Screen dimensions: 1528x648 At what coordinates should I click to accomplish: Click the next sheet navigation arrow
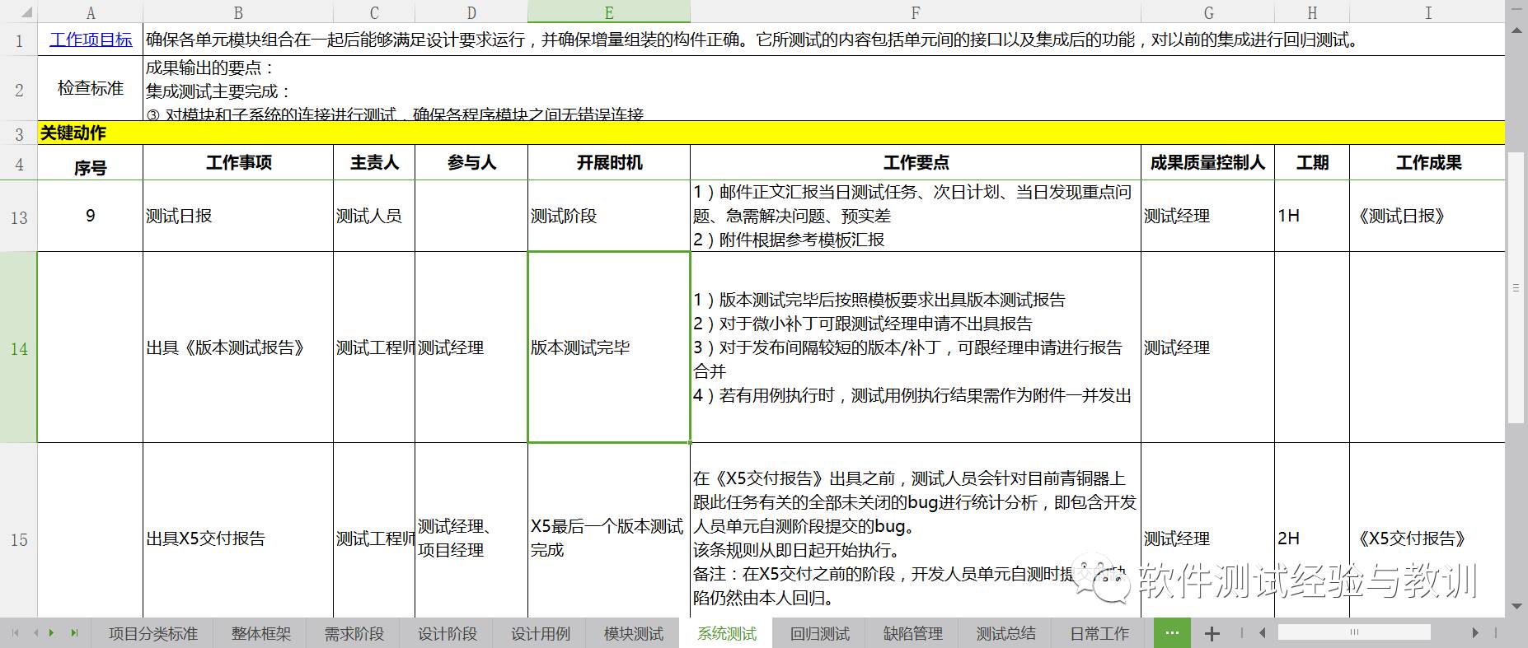(x=52, y=633)
